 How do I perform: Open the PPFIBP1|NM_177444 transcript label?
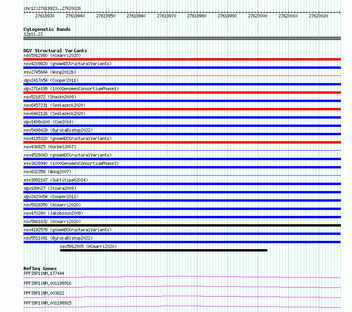pyautogui.click(x=44, y=273)
